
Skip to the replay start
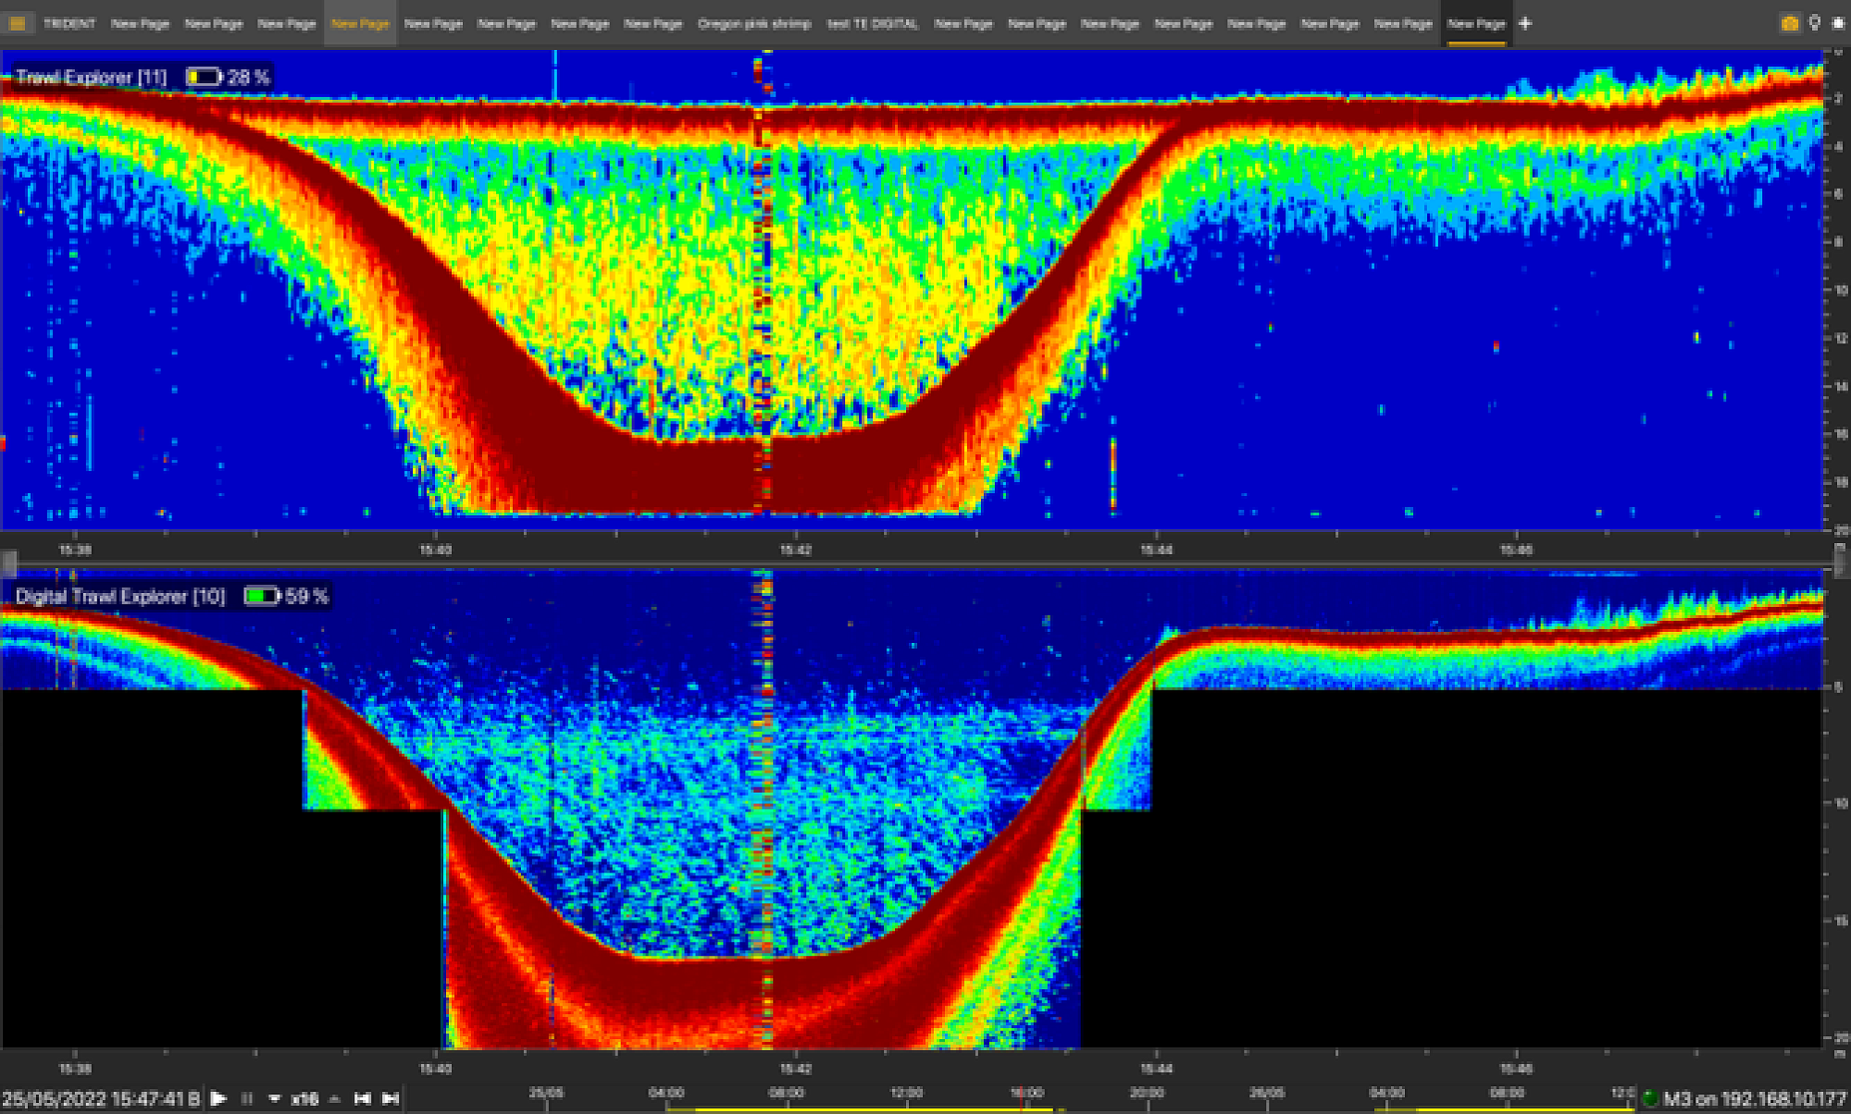363,1099
